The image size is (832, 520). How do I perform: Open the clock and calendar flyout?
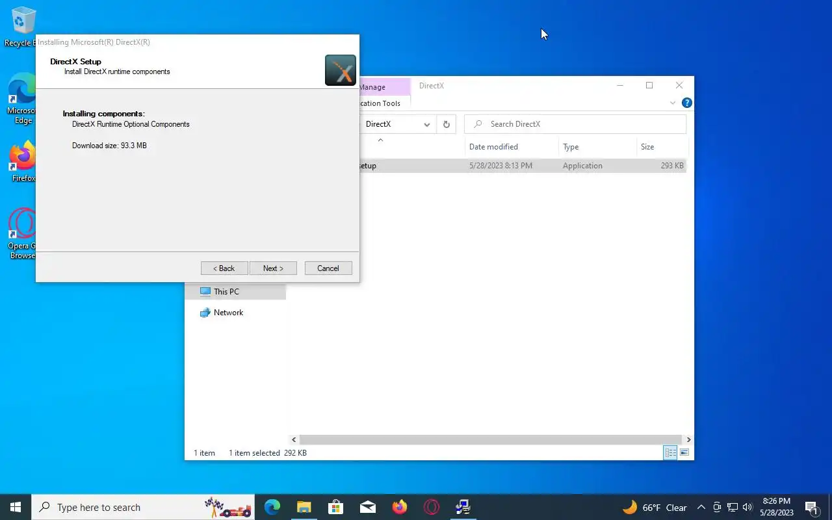[x=777, y=507]
